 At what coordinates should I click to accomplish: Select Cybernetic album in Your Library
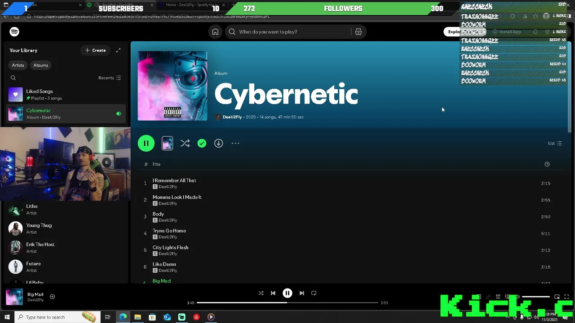tap(66, 113)
